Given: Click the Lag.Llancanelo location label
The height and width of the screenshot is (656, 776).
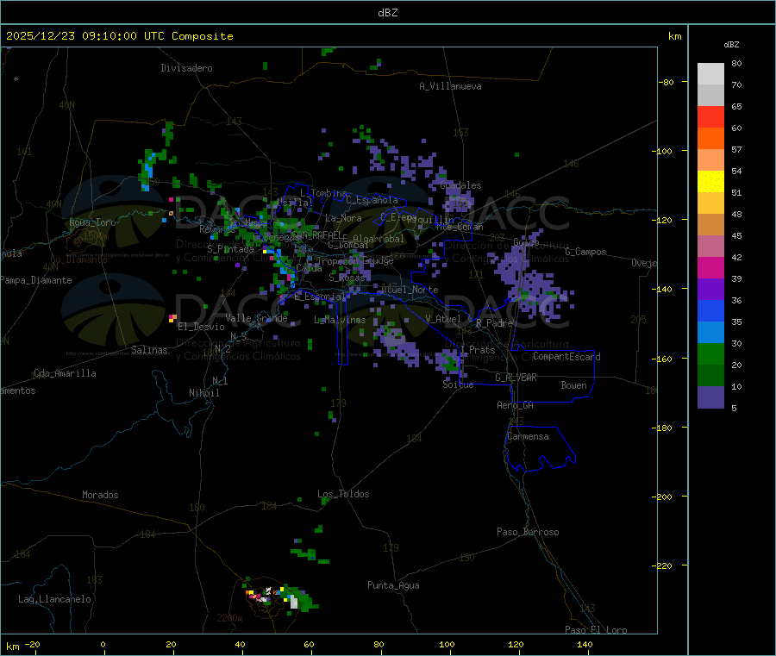Looking at the screenshot, I should pyautogui.click(x=54, y=600).
